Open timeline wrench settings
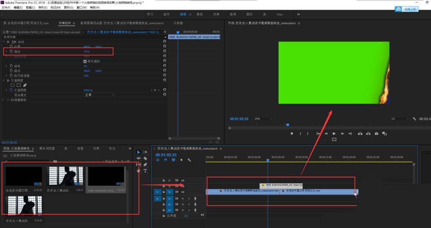The height and width of the screenshot is (228, 431). coord(189,160)
